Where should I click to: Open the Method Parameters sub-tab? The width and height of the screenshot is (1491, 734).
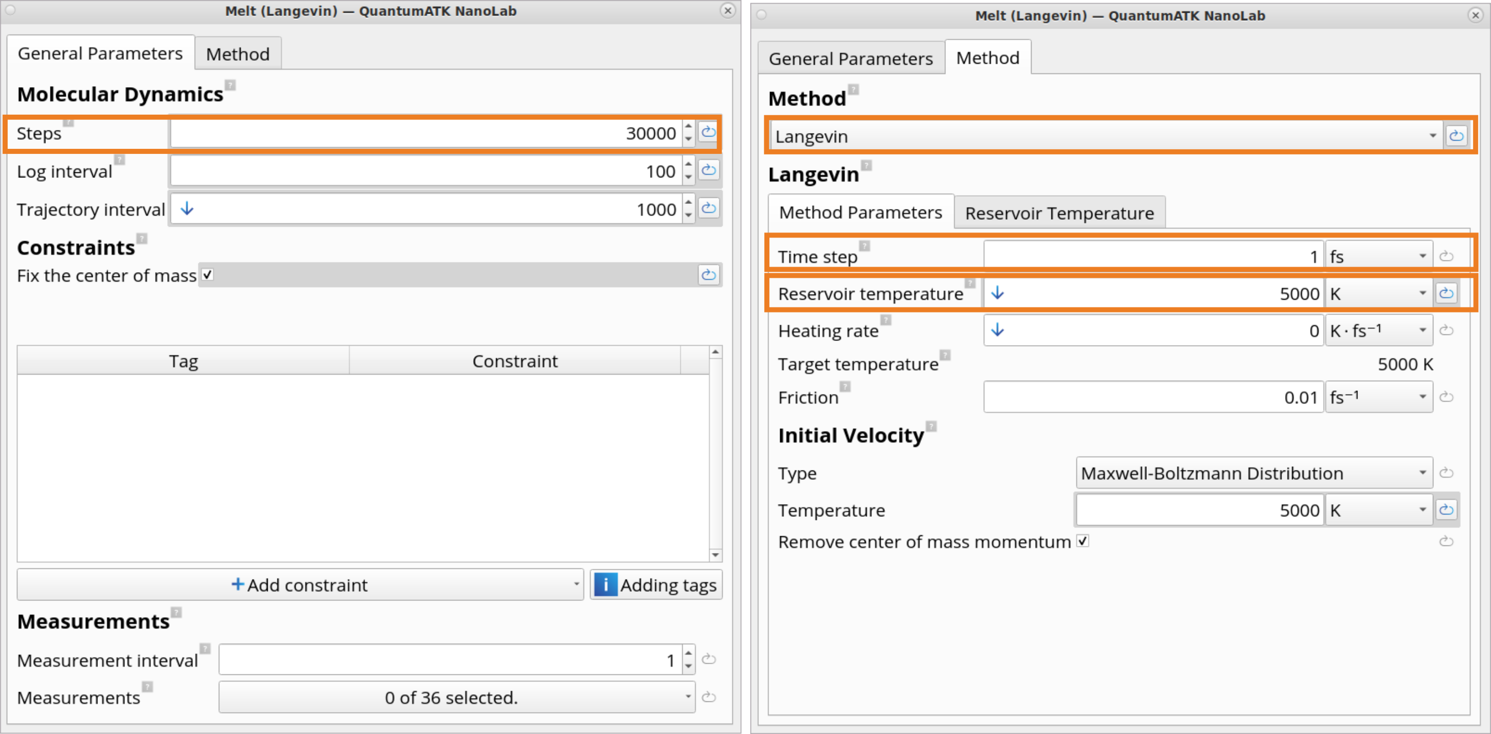[x=861, y=212]
